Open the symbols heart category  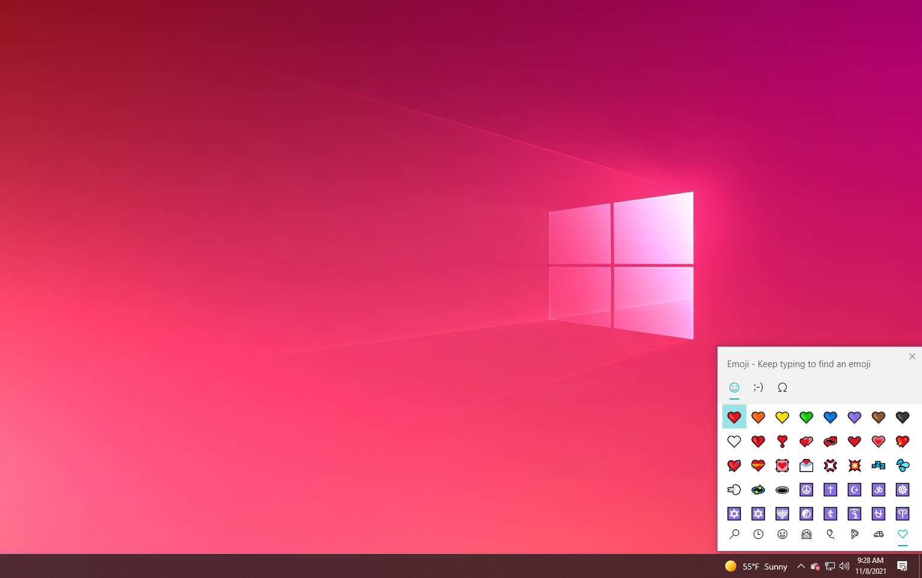pyautogui.click(x=903, y=534)
